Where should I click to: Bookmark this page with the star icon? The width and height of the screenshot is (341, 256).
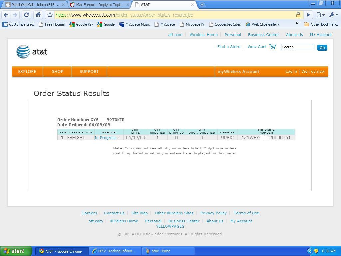coord(50,15)
